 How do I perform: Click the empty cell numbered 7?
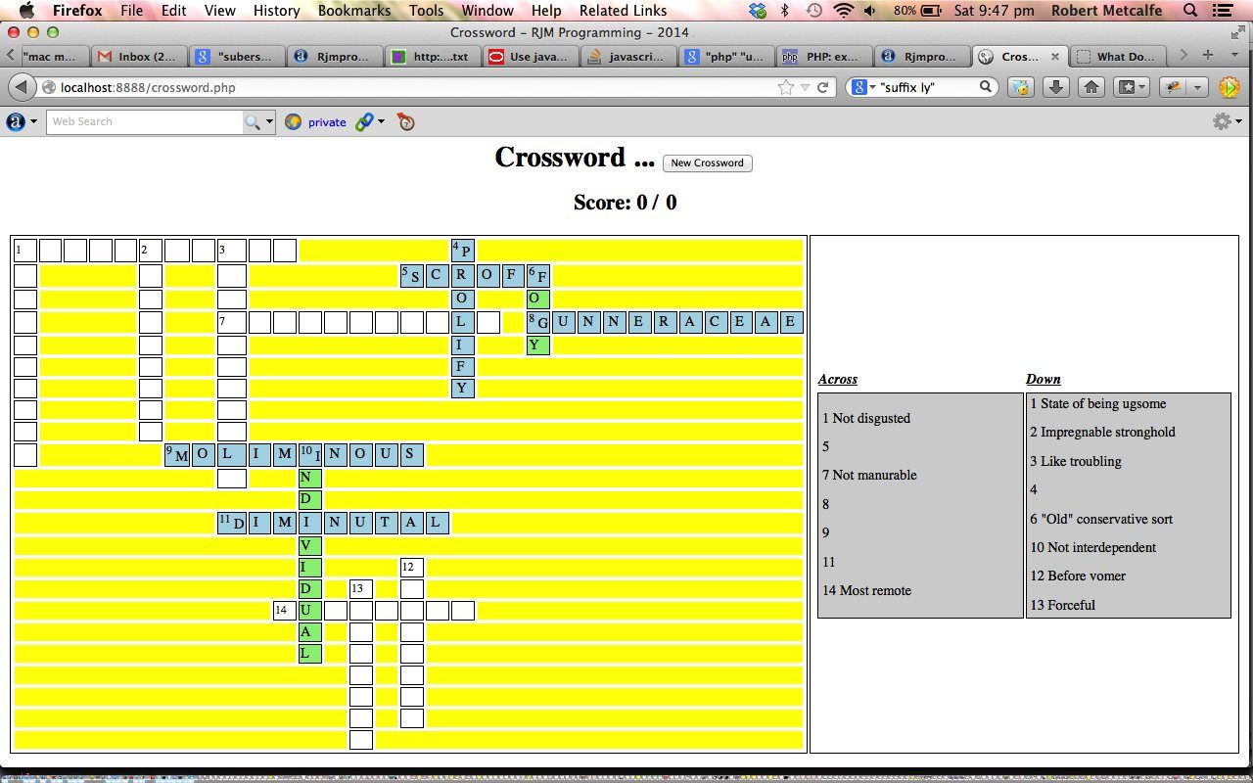(x=231, y=322)
